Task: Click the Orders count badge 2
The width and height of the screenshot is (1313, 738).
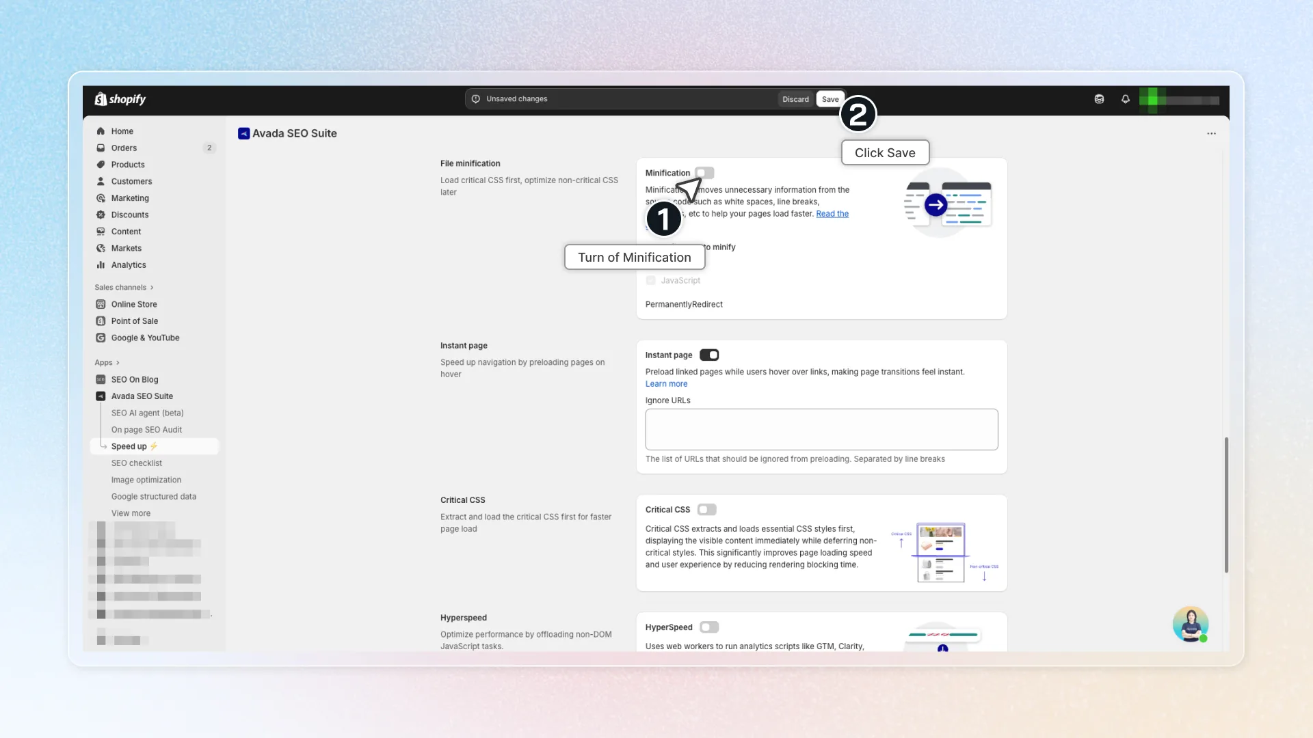Action: [209, 148]
